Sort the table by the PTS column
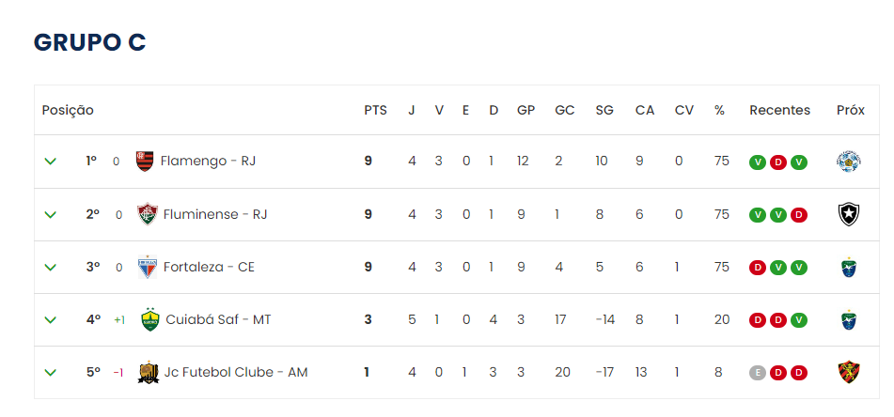This screenshot has width=894, height=417. pyautogui.click(x=375, y=111)
